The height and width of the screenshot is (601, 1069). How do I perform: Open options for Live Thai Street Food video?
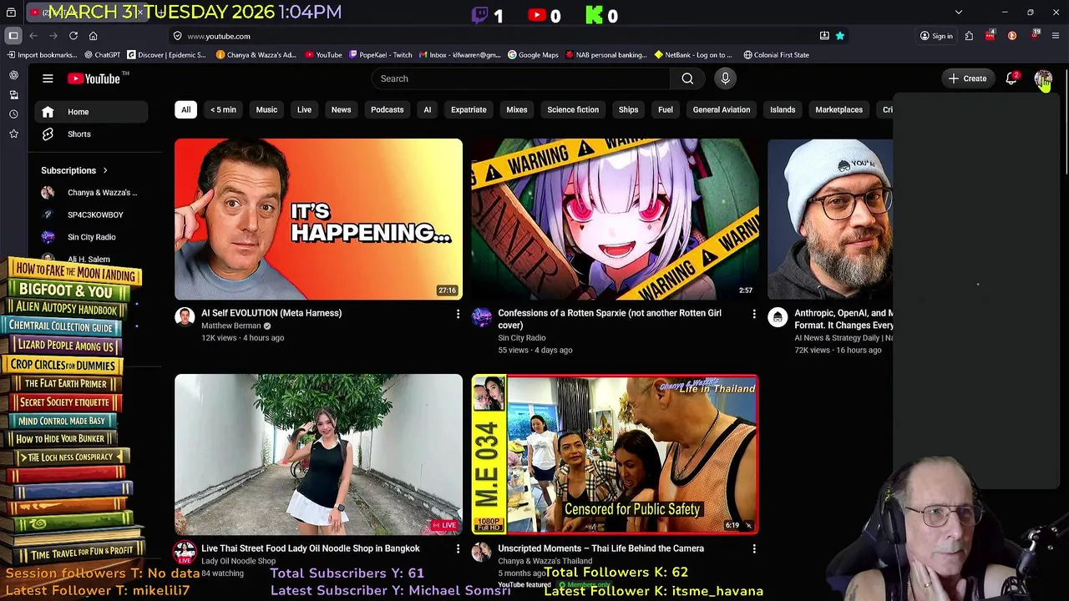(x=458, y=549)
